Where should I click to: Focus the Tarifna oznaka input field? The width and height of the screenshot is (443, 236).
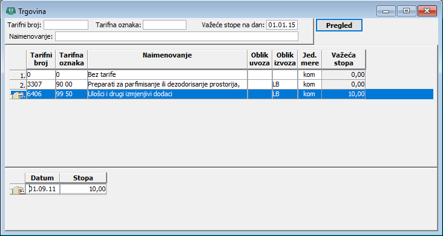pyautogui.click(x=165, y=25)
